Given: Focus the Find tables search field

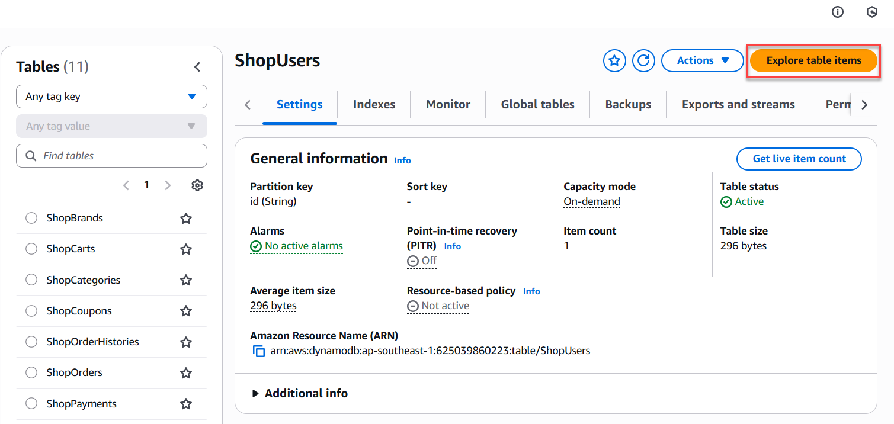Looking at the screenshot, I should point(111,156).
